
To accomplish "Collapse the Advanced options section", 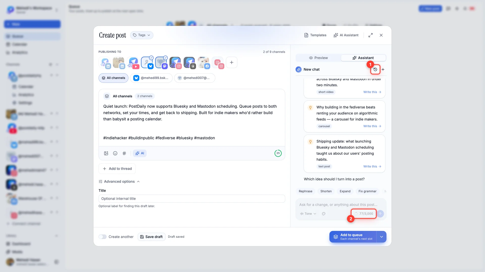I will coord(119,182).
